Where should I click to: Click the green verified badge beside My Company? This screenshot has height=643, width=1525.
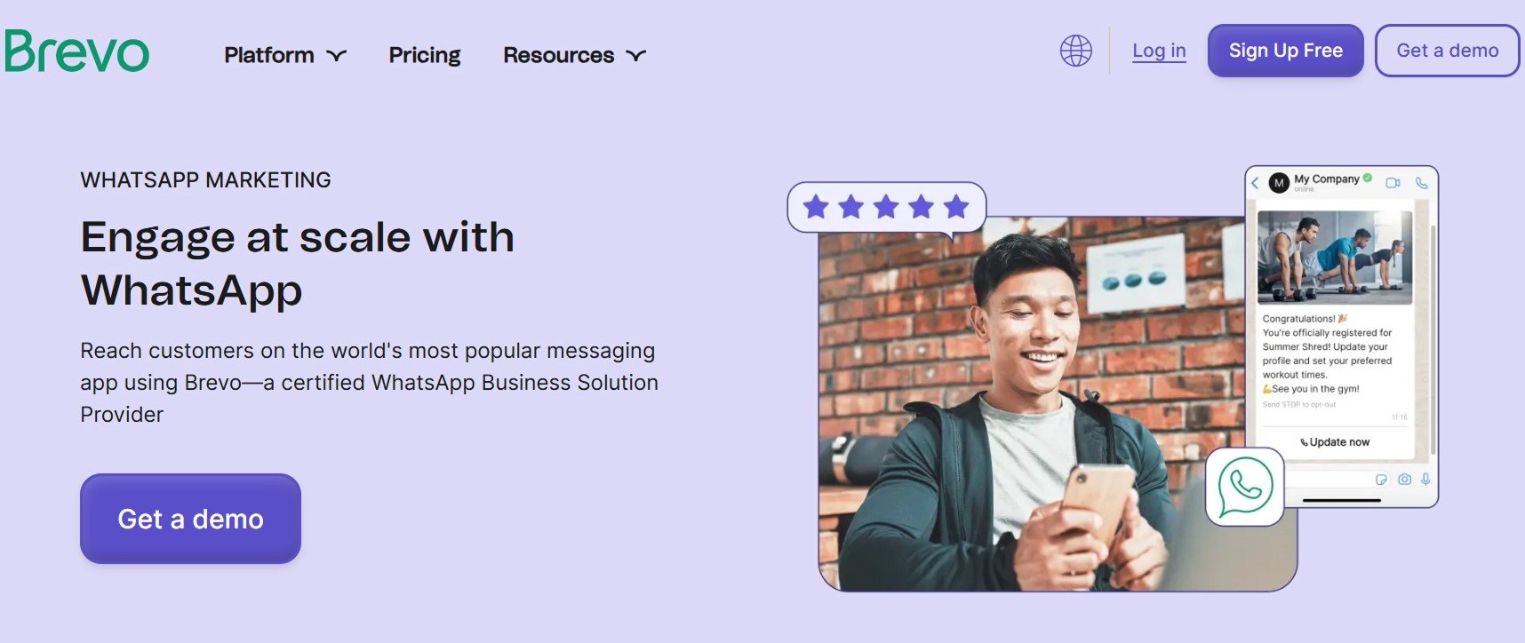pyautogui.click(x=1368, y=179)
